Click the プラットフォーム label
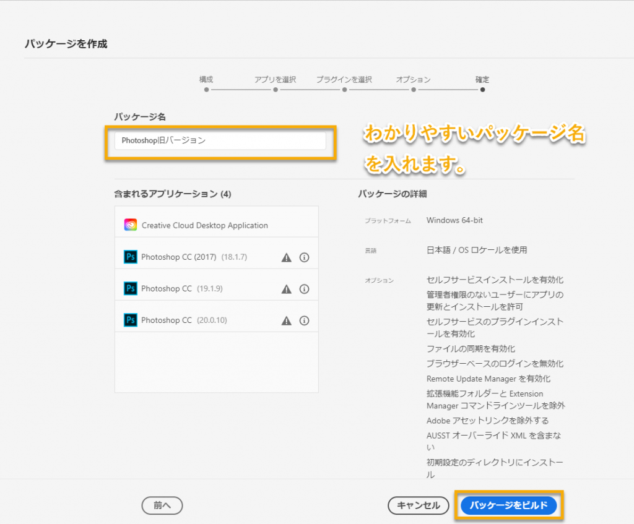Viewport: 634px width, 524px height. point(388,221)
